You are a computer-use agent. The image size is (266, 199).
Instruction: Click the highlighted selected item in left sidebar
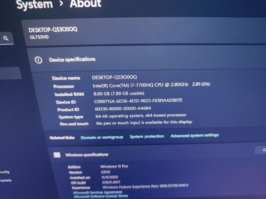[x=10, y=73]
